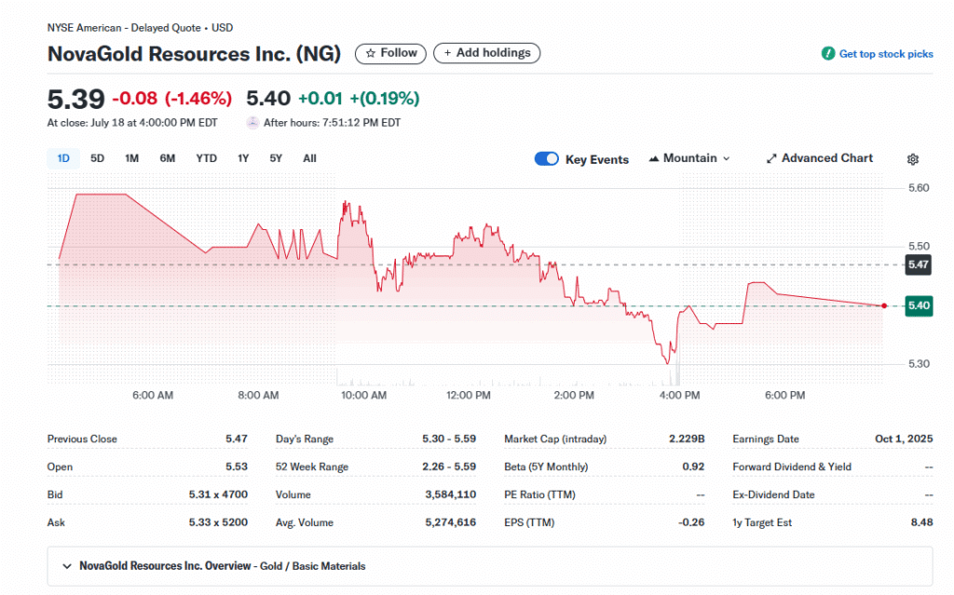This screenshot has width=954, height=595.
Task: Click the 5.60 price axis label
Action: (x=919, y=188)
